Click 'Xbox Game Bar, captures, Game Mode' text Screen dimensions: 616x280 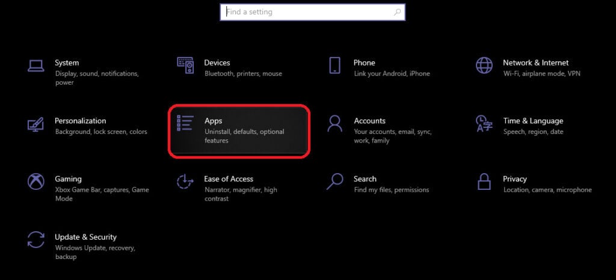[x=102, y=193]
